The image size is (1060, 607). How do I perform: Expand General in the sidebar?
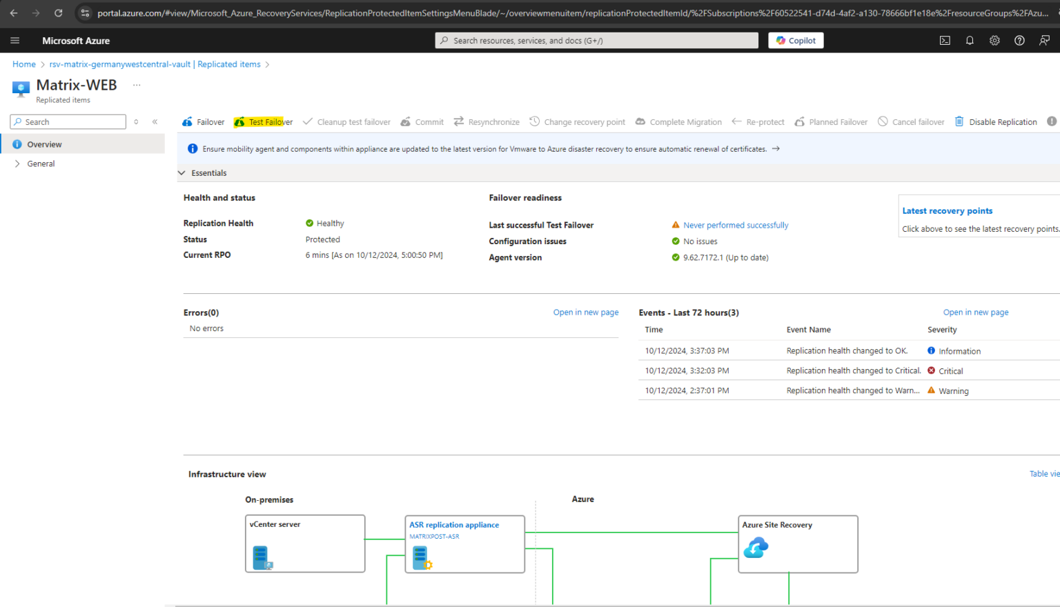[41, 163]
